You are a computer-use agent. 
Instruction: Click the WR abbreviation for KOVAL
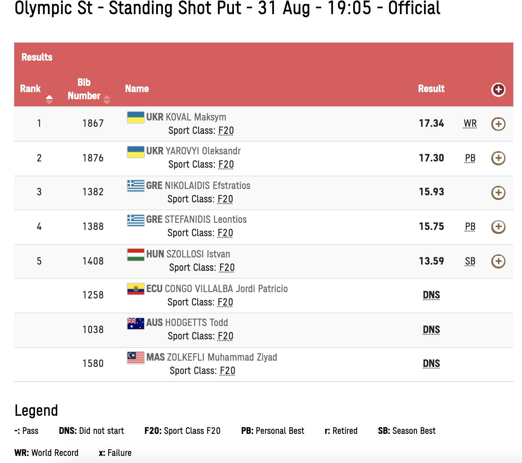click(x=470, y=124)
